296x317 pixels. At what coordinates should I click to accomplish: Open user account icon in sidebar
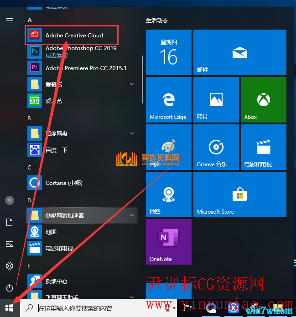point(10,200)
